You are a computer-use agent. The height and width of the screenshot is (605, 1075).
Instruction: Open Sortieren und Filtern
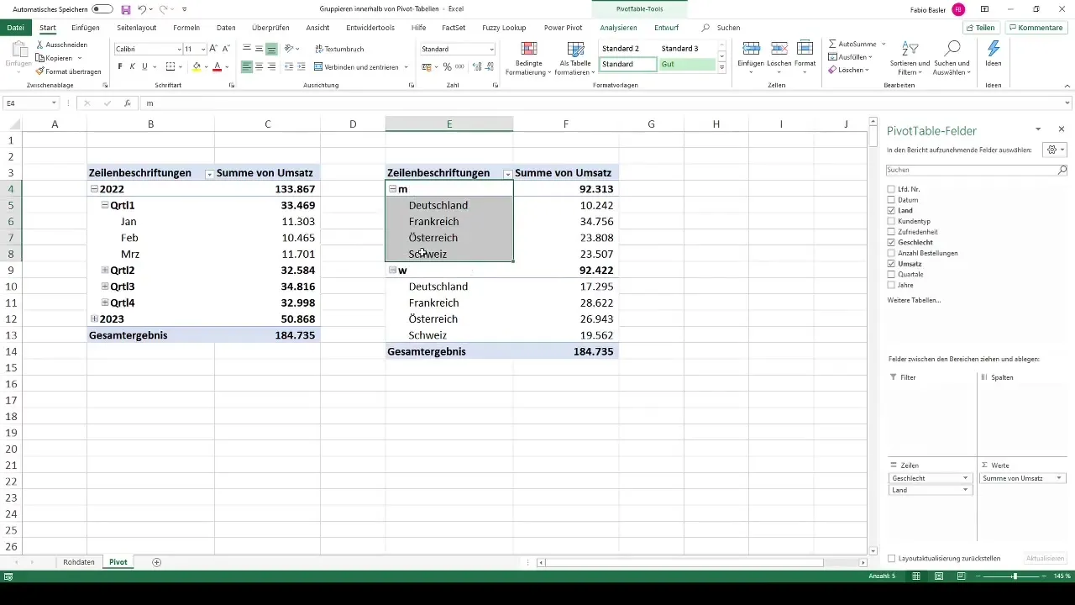pyautogui.click(x=910, y=58)
